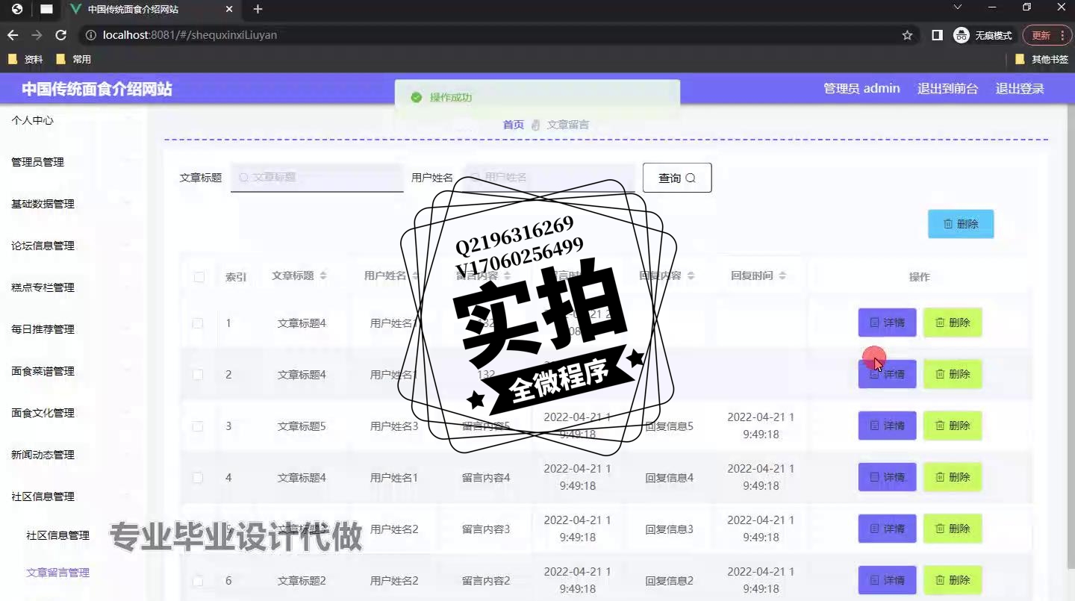Click 管理员 admin label
1075x601 pixels.
861,88
